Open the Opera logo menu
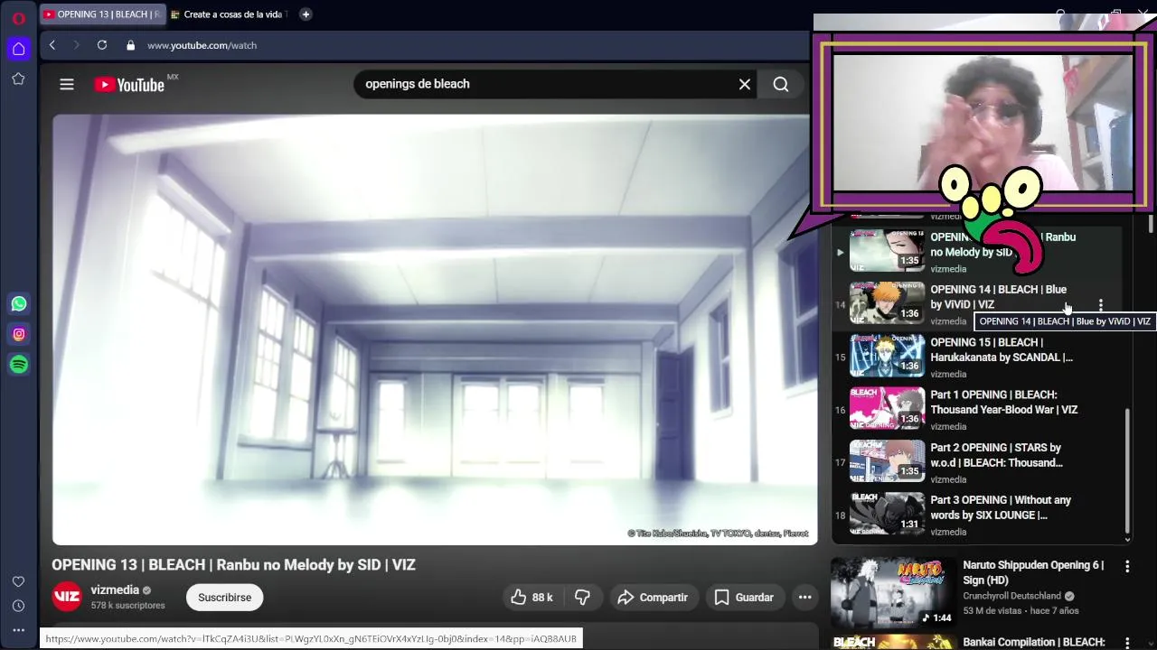 point(18,18)
